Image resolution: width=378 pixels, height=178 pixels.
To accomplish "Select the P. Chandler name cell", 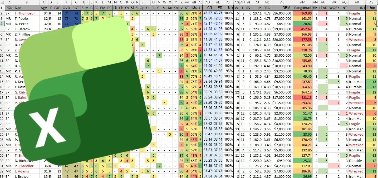I will 27,166.
